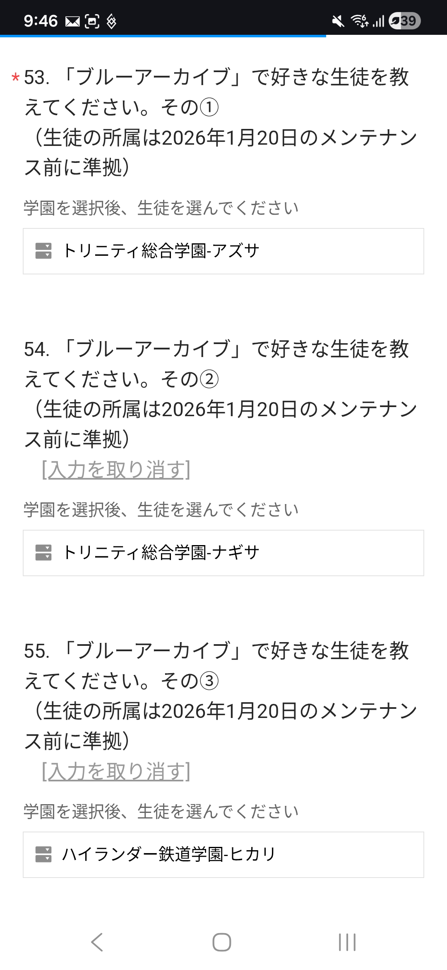447x970 pixels.
Task: Tap the selector icon beside トリニティ総合学園-ナギサ
Action: [43, 553]
